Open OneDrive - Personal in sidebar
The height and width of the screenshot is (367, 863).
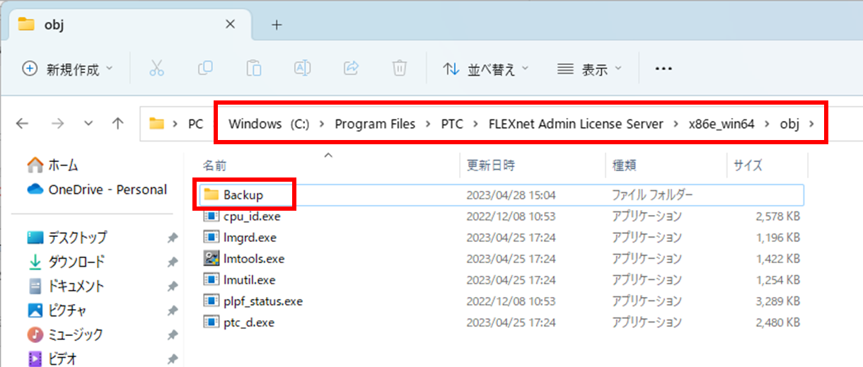click(107, 190)
